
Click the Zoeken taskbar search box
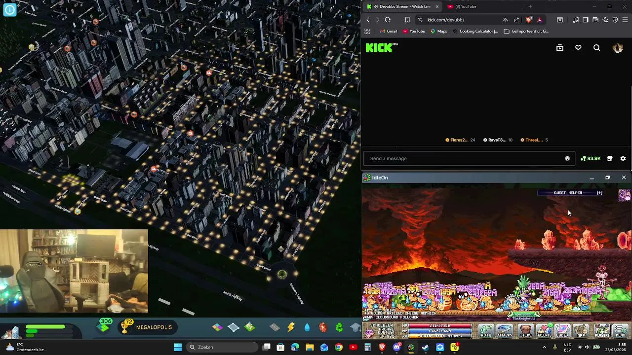click(x=222, y=347)
